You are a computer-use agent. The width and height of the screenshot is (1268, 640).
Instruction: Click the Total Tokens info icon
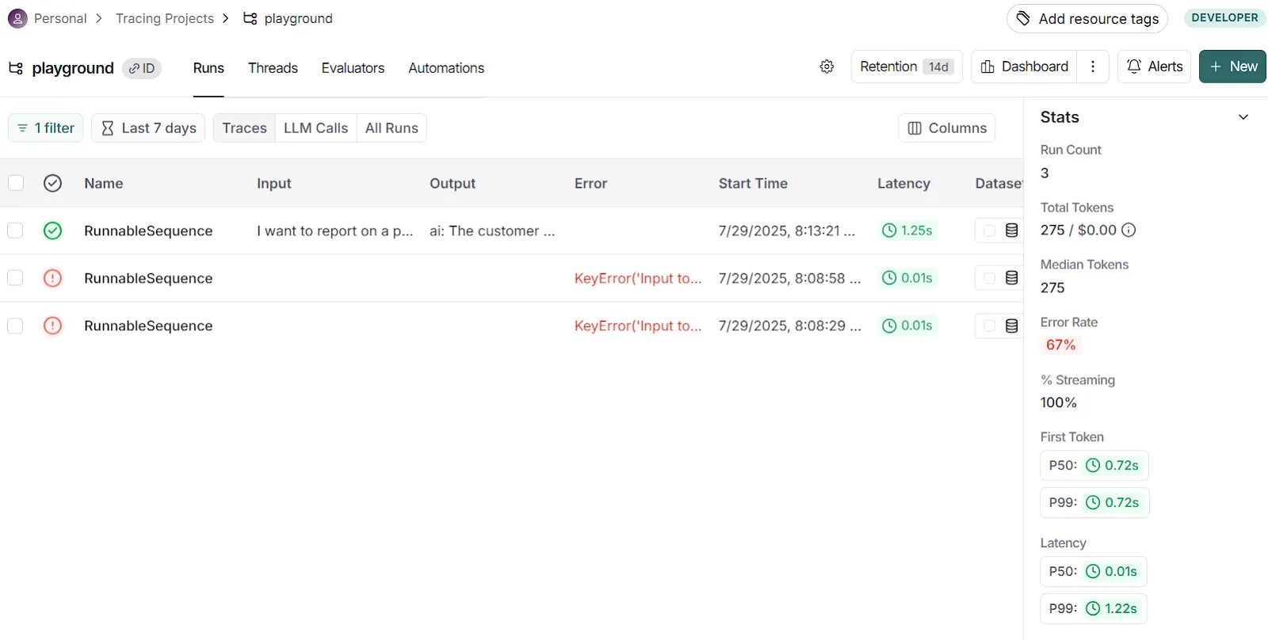pos(1129,230)
